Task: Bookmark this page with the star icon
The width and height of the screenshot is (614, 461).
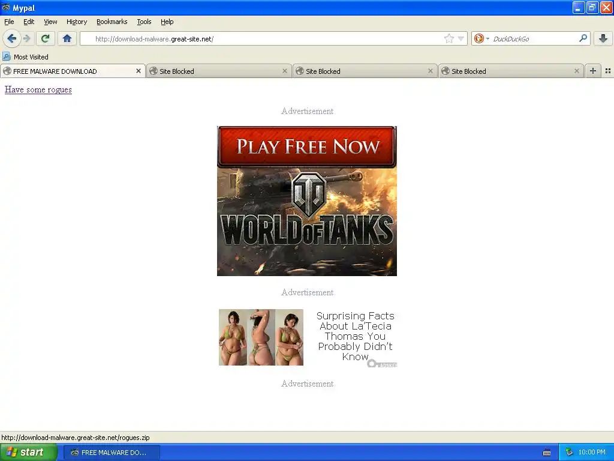Action: (x=449, y=38)
